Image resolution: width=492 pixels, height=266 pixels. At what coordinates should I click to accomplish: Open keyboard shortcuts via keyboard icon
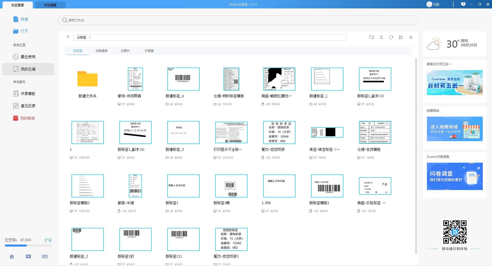[x=45, y=257]
